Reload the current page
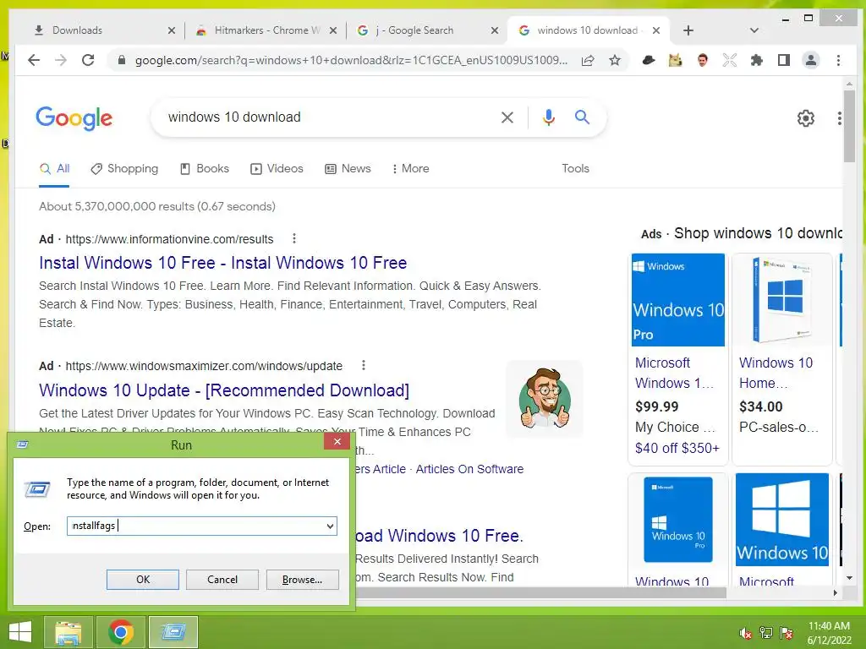Image resolution: width=866 pixels, height=649 pixels. [x=88, y=60]
